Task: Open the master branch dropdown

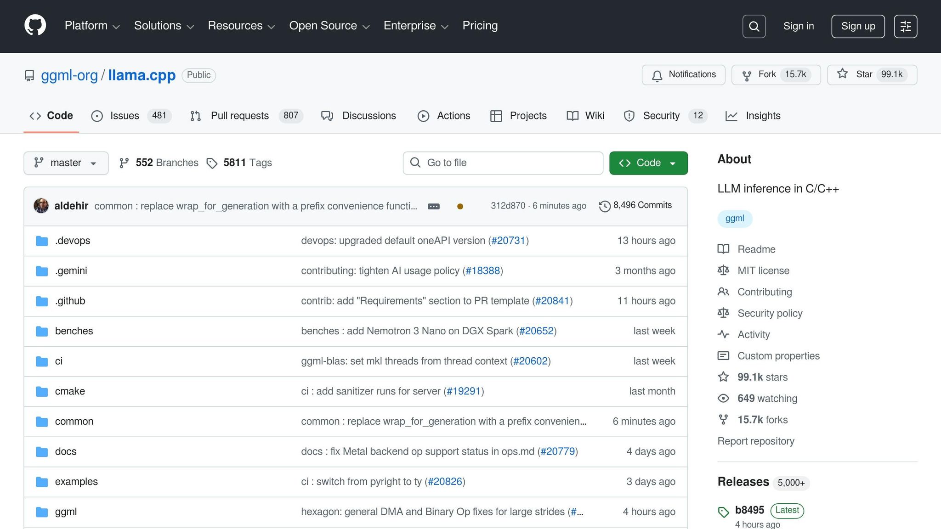Action: [66, 163]
